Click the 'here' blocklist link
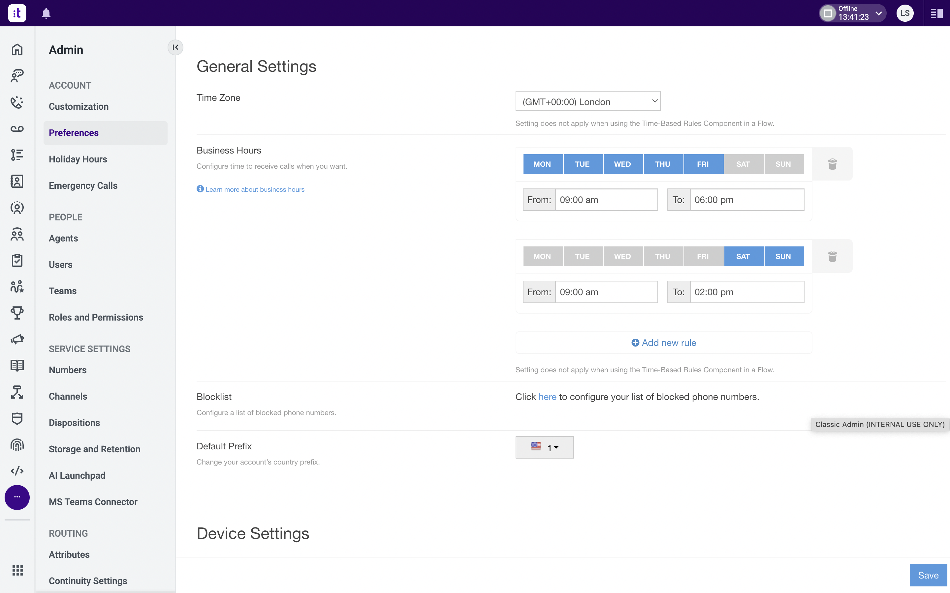 pos(547,397)
